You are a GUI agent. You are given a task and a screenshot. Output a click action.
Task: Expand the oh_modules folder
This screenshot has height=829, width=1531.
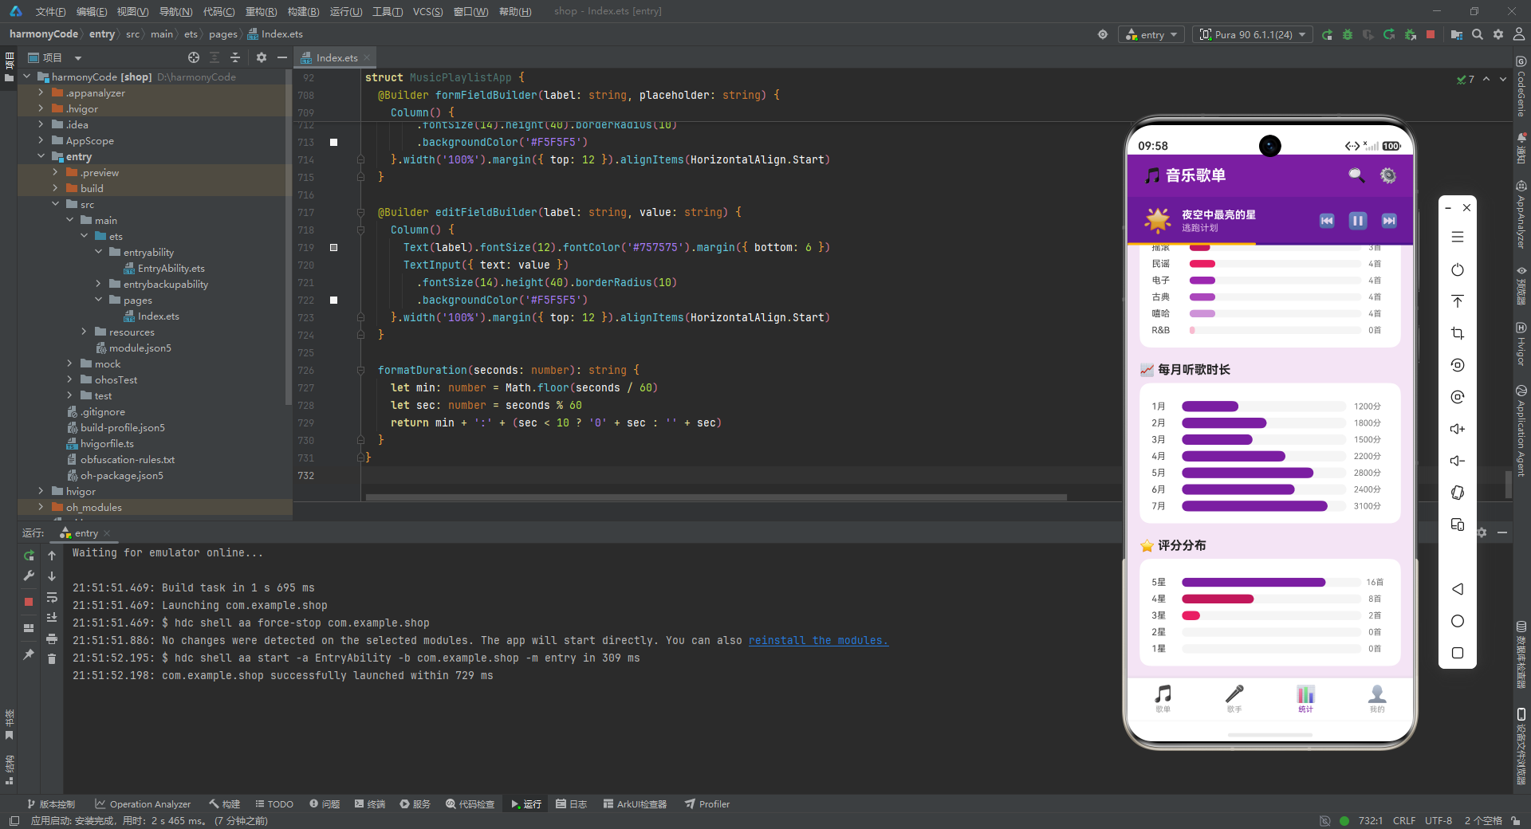(x=41, y=508)
